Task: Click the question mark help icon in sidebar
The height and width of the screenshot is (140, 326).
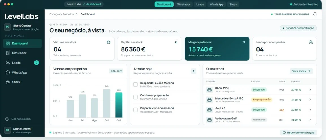Action: click(x=7, y=119)
